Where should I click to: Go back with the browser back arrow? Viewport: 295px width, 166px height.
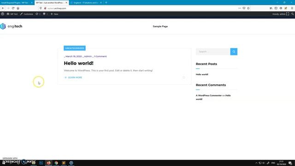3,8
